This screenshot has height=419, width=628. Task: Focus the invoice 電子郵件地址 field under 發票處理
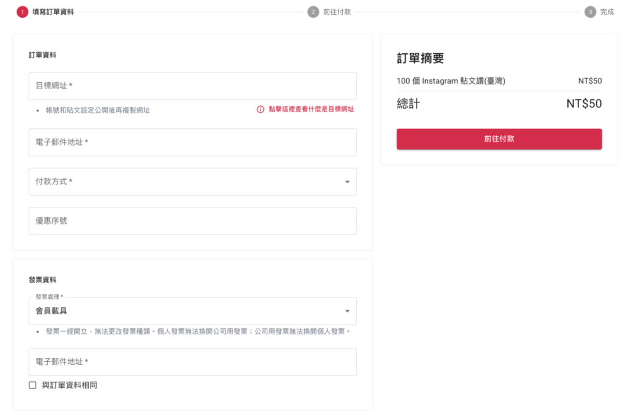[193, 362]
